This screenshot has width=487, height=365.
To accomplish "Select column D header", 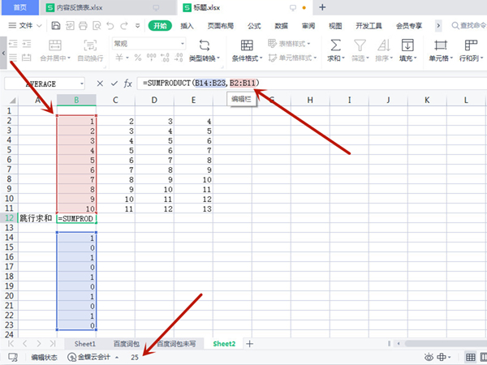I will pos(154,100).
